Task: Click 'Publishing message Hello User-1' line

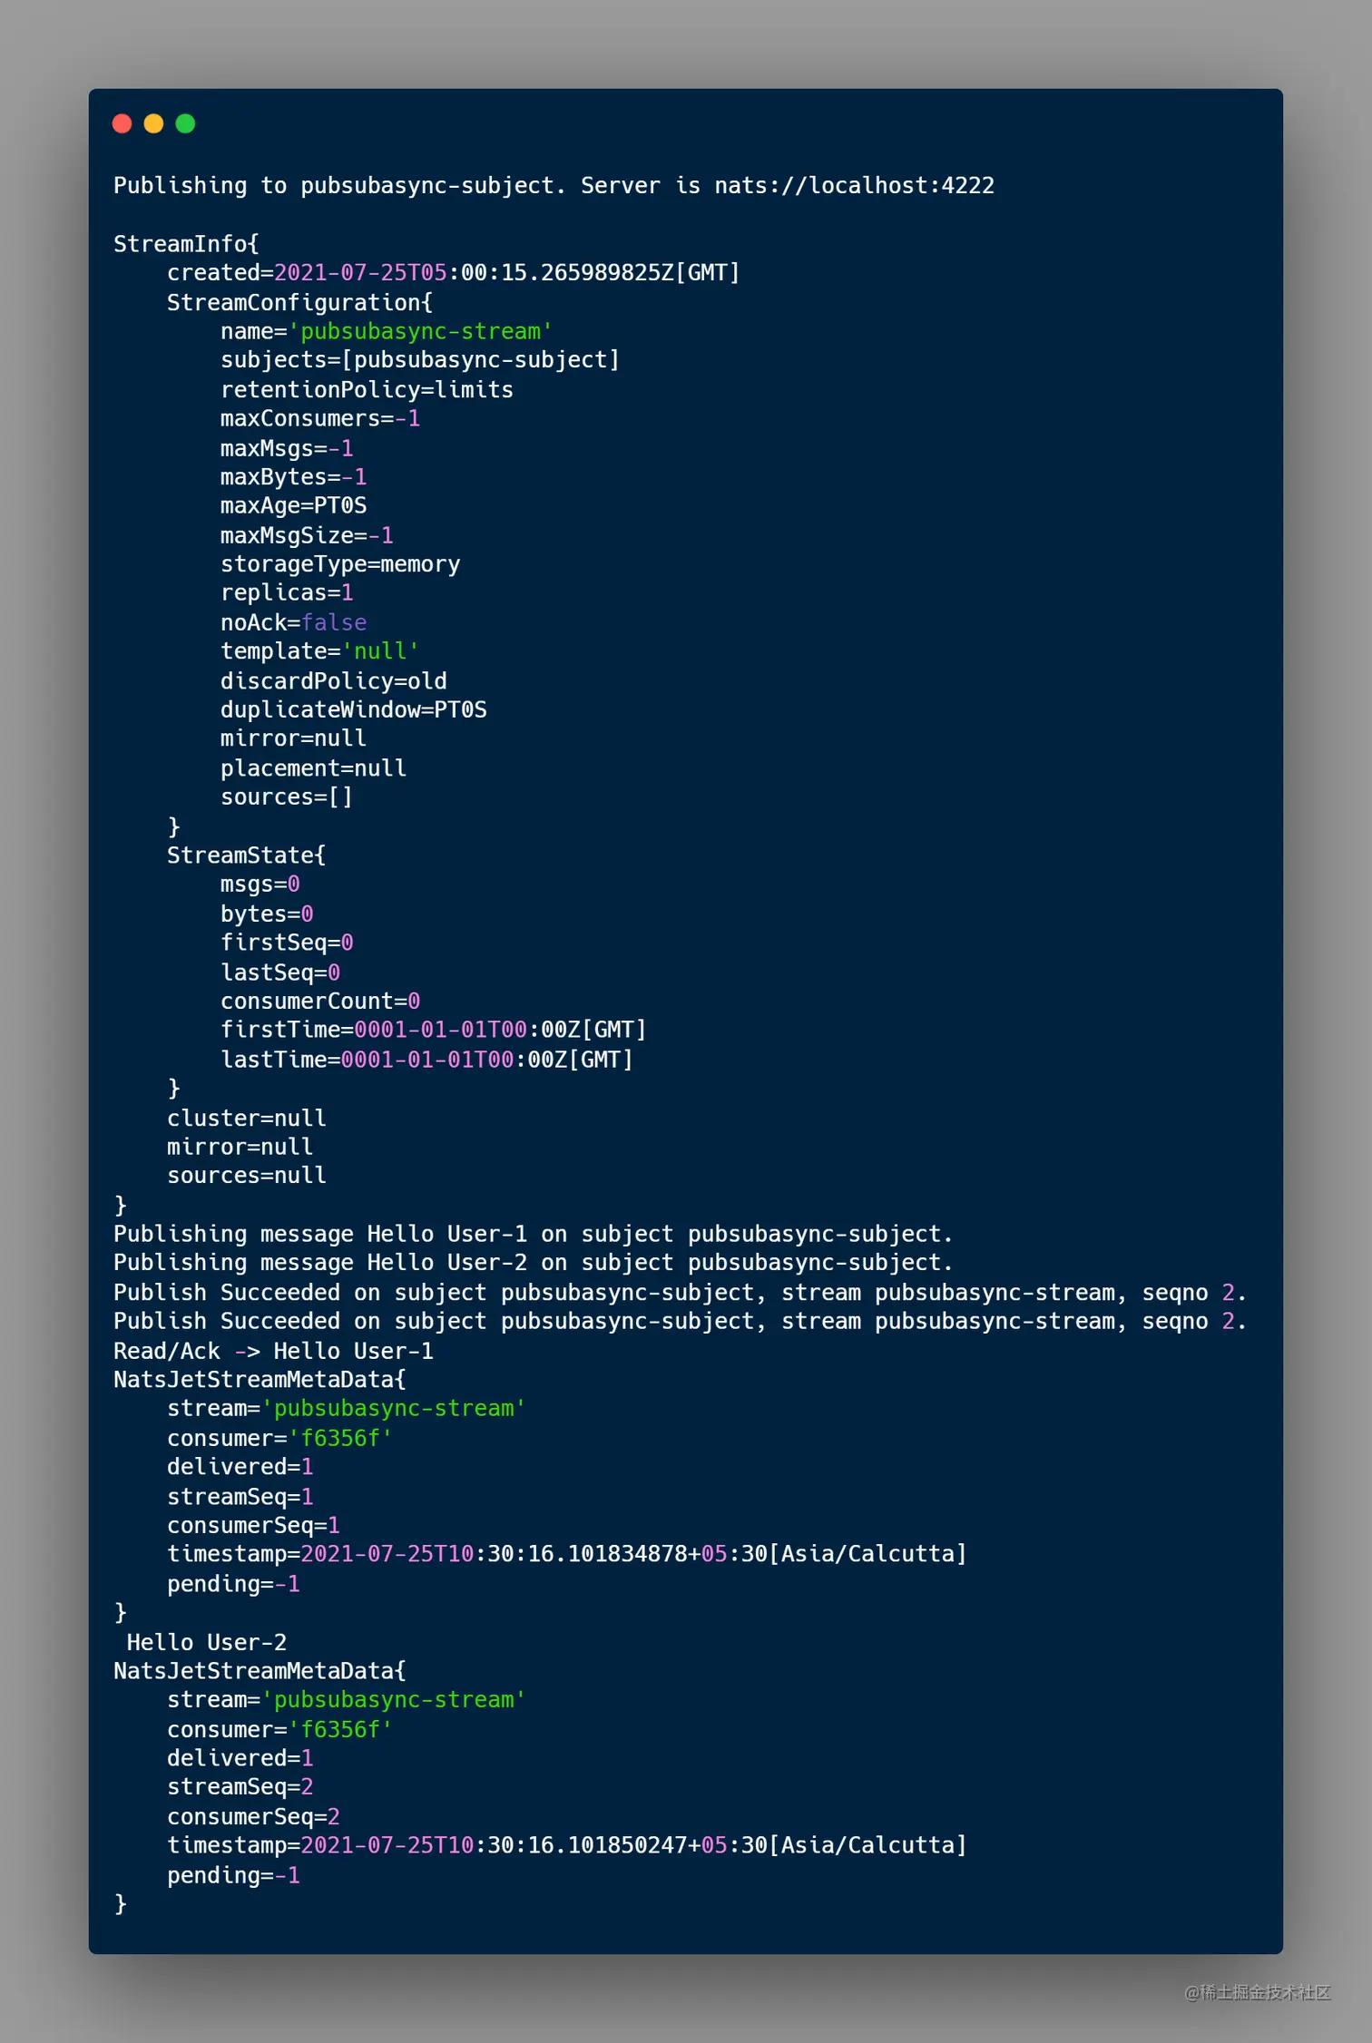Action: tap(534, 1235)
